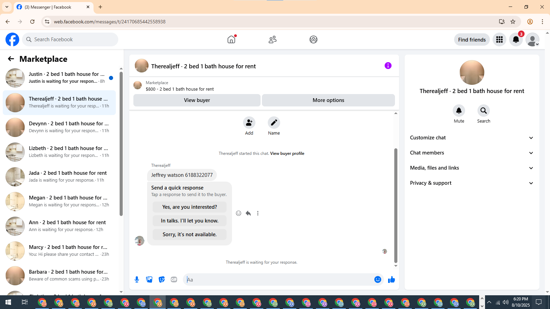Record a voice clip microphone icon

[x=137, y=279]
